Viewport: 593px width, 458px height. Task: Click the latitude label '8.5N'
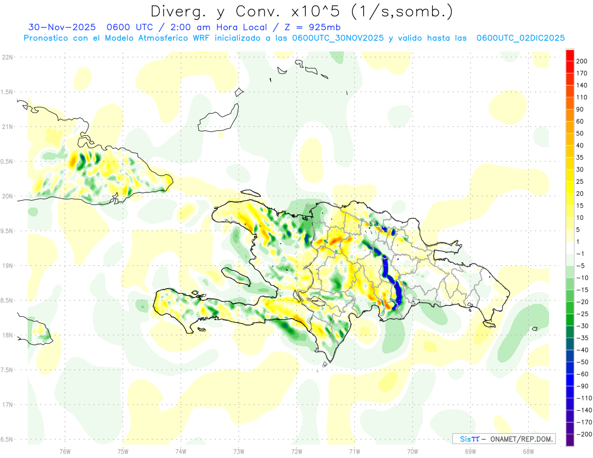coord(6,300)
